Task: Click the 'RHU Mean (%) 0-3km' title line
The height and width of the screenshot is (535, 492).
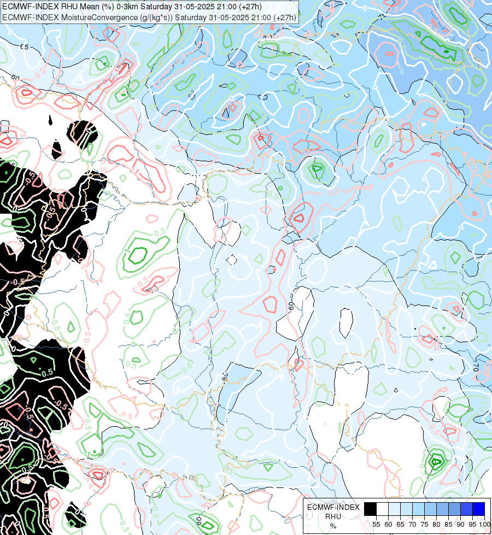Action: click(132, 7)
